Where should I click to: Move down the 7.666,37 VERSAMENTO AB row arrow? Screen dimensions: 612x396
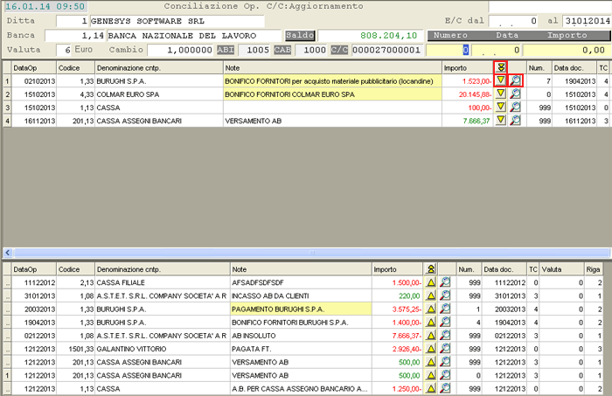coord(501,121)
